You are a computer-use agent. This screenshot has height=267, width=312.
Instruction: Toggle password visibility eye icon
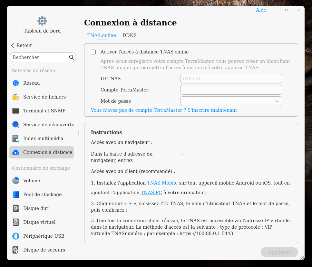point(277,101)
